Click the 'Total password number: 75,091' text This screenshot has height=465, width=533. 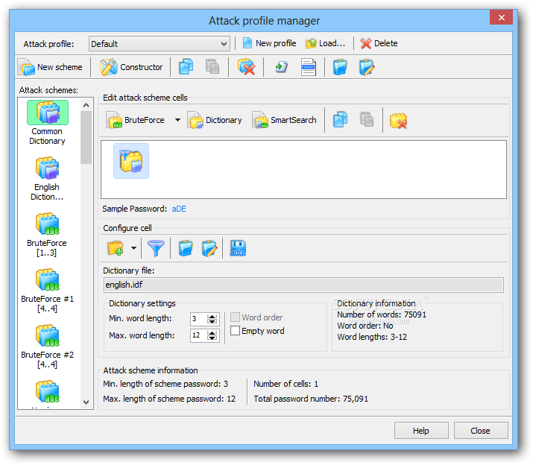[311, 399]
